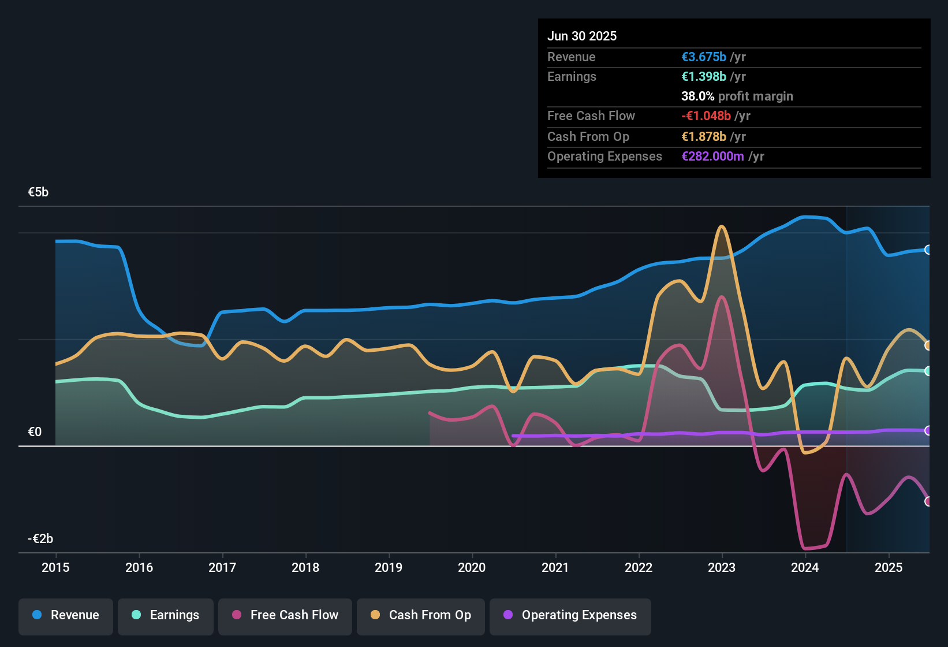The width and height of the screenshot is (948, 647).
Task: Click the orange Cash From Op dot icon
Action: click(x=375, y=615)
